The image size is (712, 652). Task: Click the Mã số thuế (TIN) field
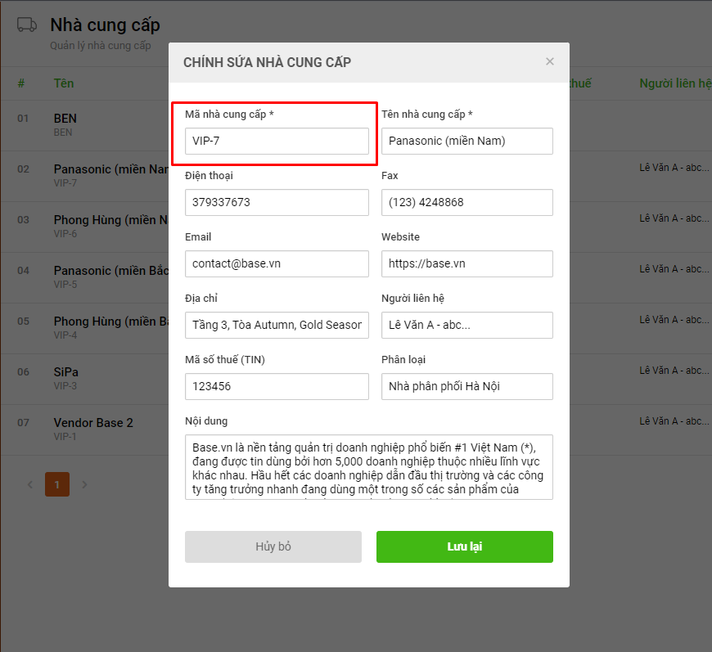[277, 386]
